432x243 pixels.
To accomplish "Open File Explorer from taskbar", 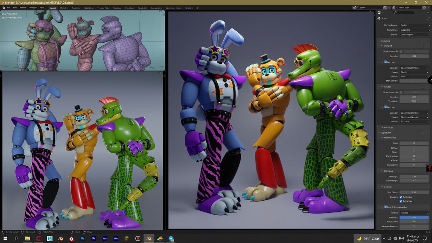I will tap(27, 238).
